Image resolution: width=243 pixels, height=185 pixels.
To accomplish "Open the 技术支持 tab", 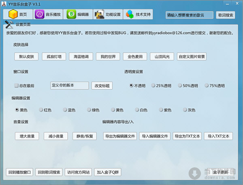I will [x=138, y=14].
